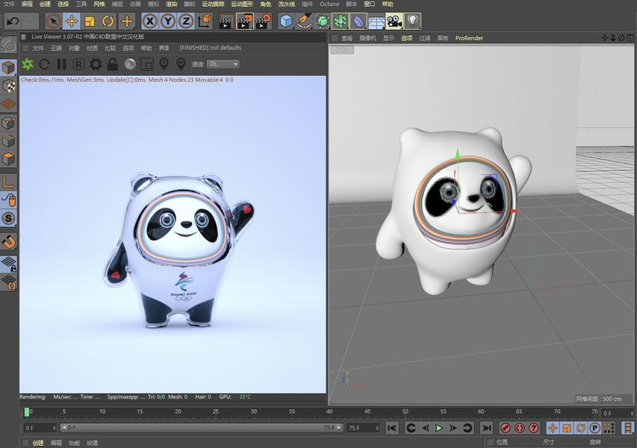Select the Rotate tool
637x448 pixels.
click(108, 21)
